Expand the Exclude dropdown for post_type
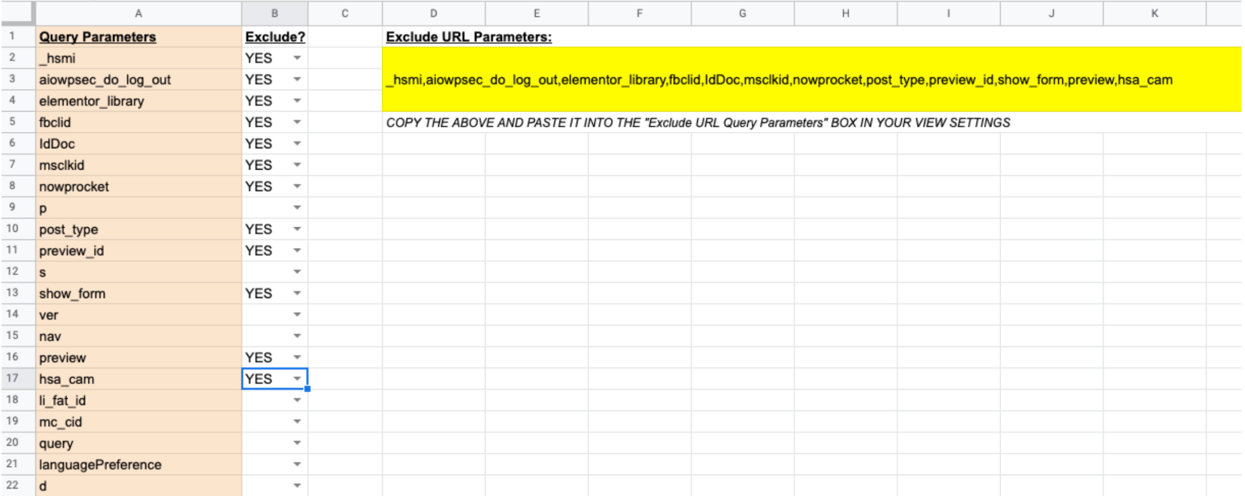 tap(297, 229)
